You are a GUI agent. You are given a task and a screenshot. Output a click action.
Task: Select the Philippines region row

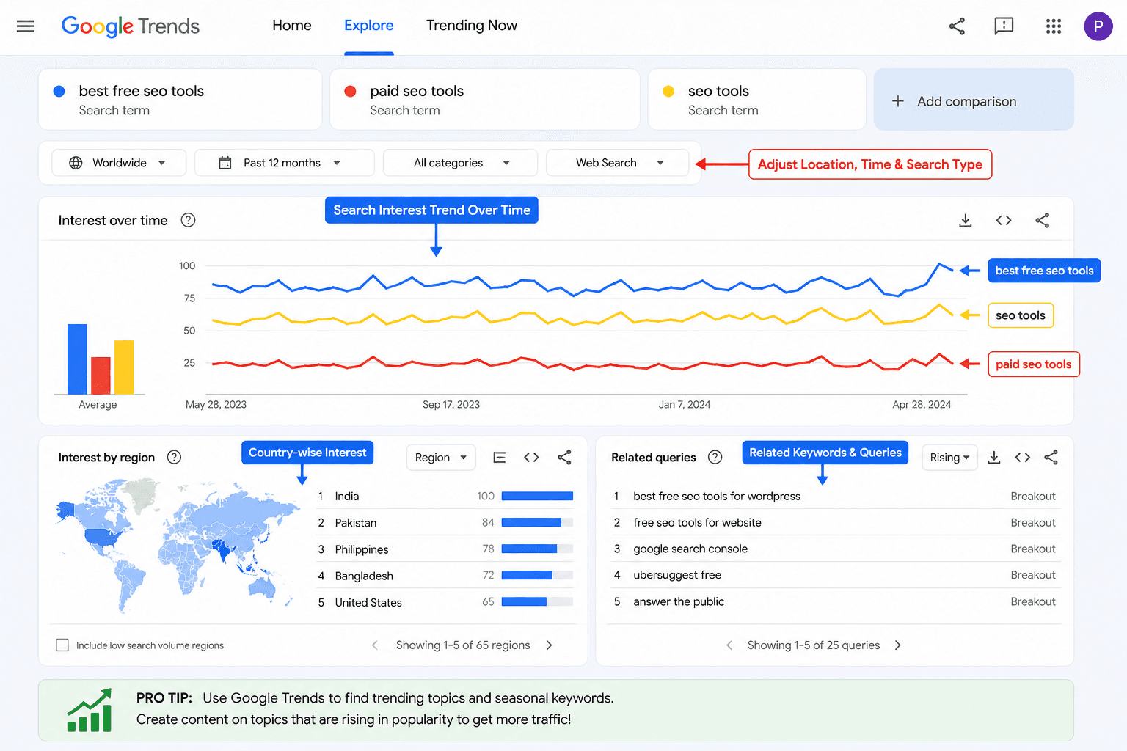445,549
